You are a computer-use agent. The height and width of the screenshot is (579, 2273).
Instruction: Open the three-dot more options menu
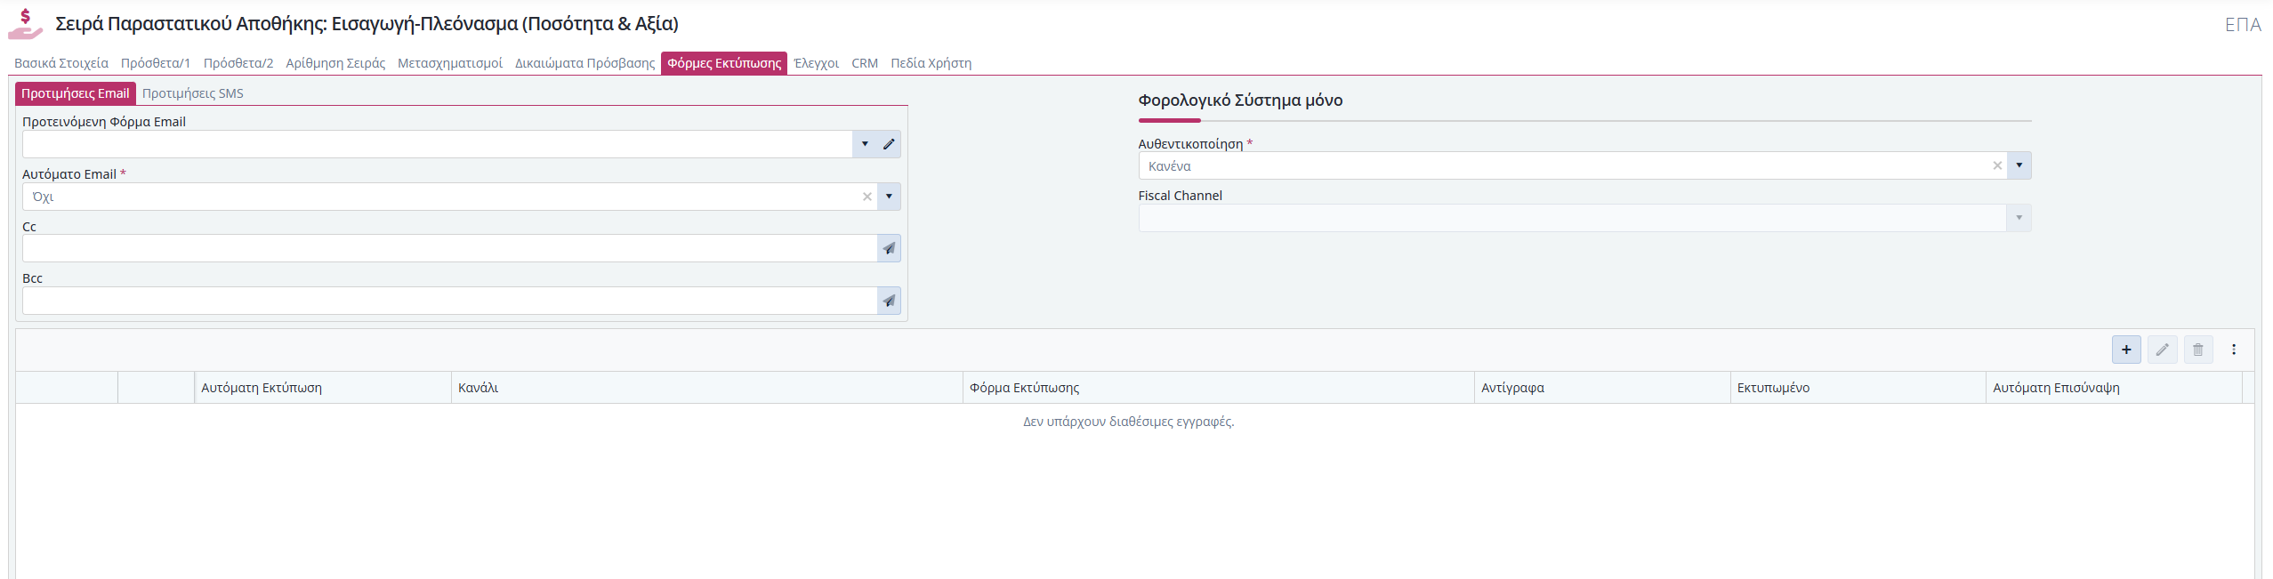click(2234, 350)
